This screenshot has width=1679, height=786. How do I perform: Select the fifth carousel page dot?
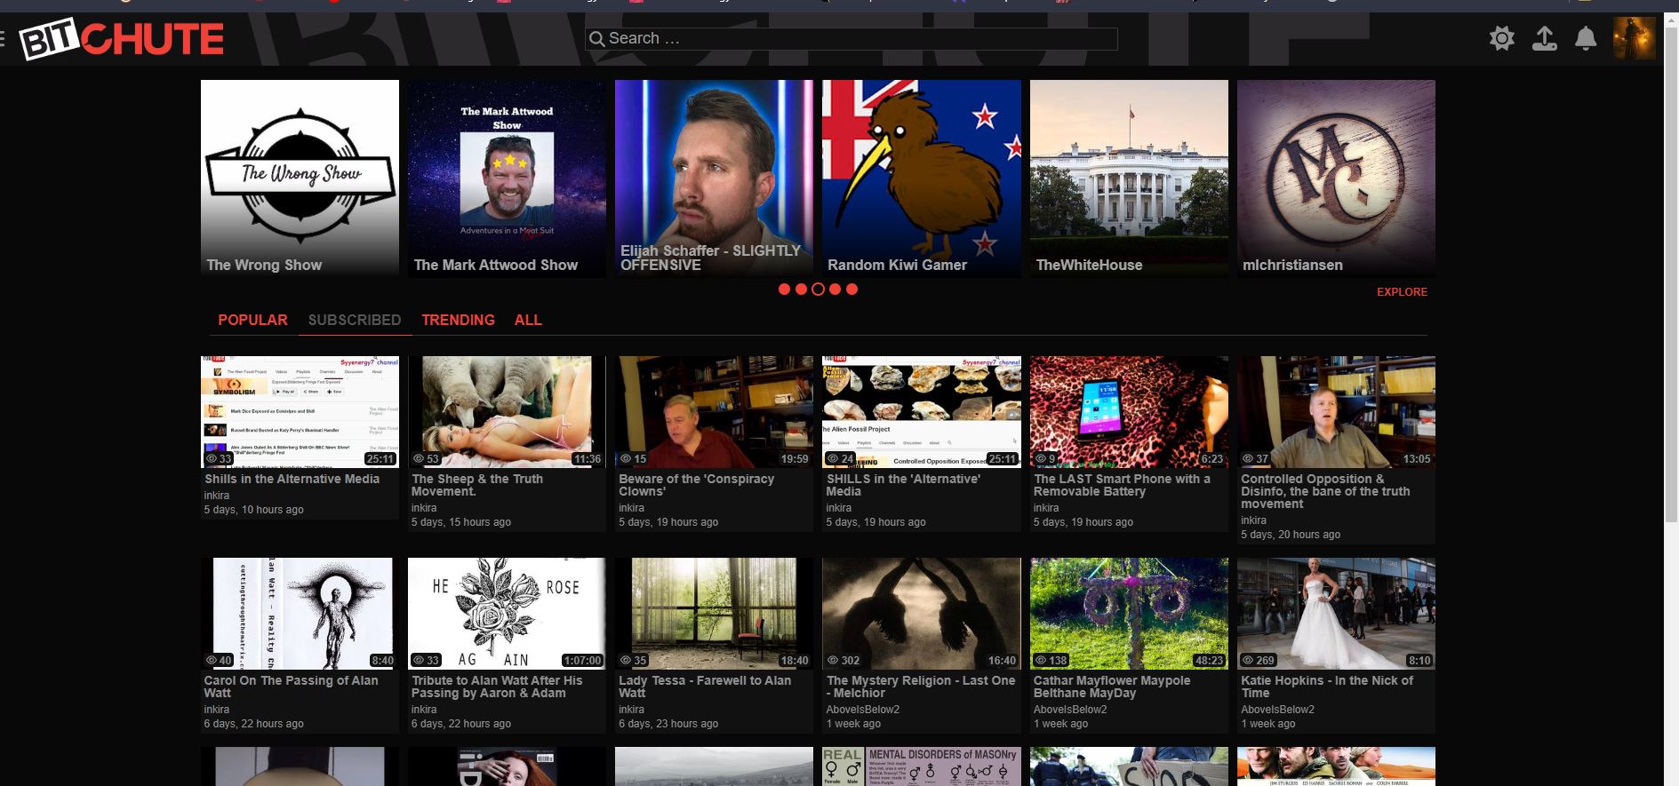pos(851,289)
